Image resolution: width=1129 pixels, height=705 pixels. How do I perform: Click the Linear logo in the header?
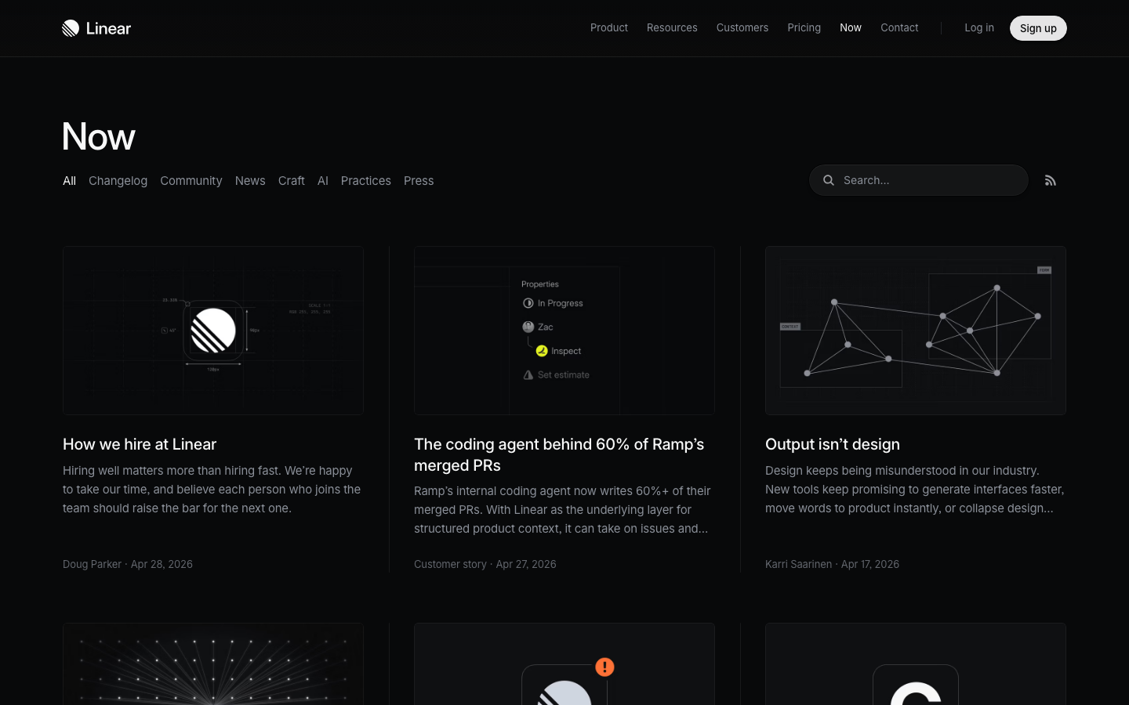point(96,28)
